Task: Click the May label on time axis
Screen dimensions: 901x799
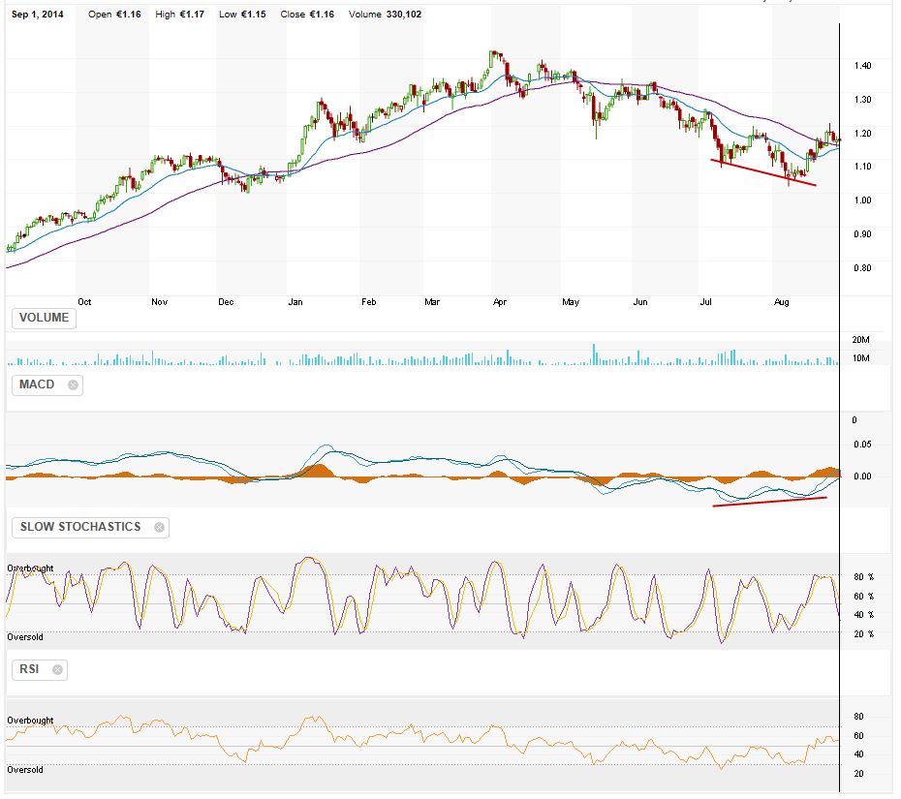Action: pos(571,302)
